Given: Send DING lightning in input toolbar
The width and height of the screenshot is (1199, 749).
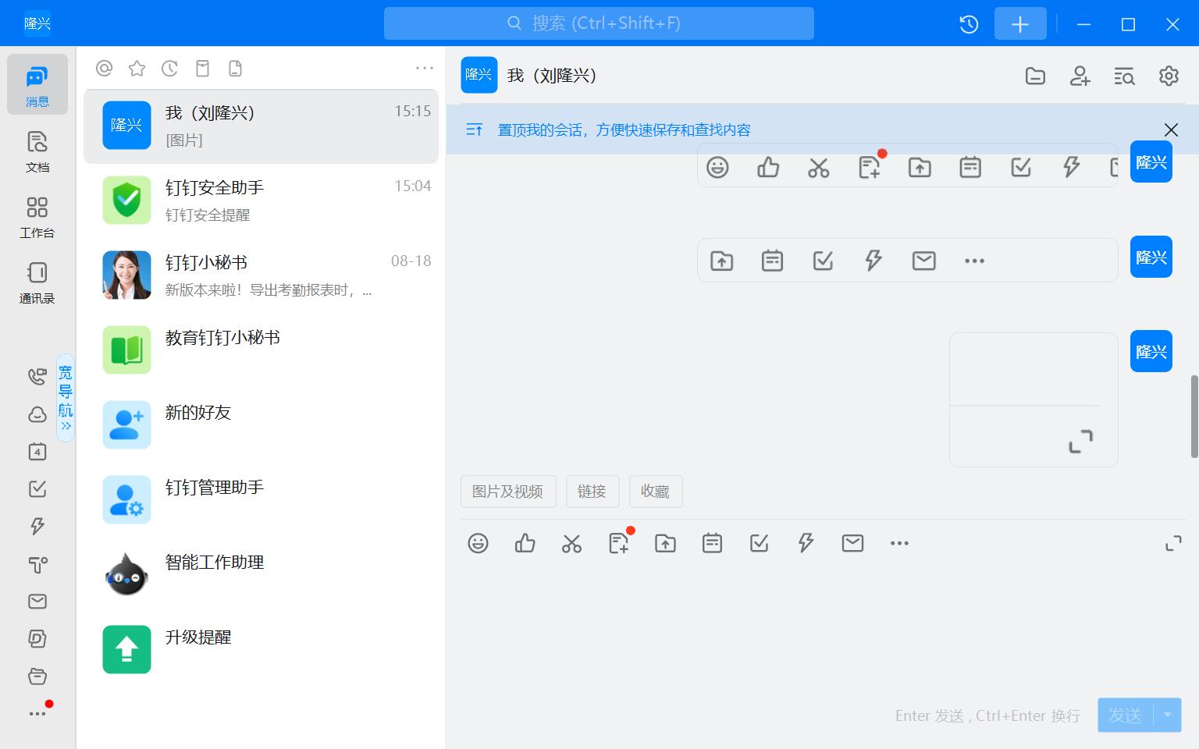Looking at the screenshot, I should (806, 543).
